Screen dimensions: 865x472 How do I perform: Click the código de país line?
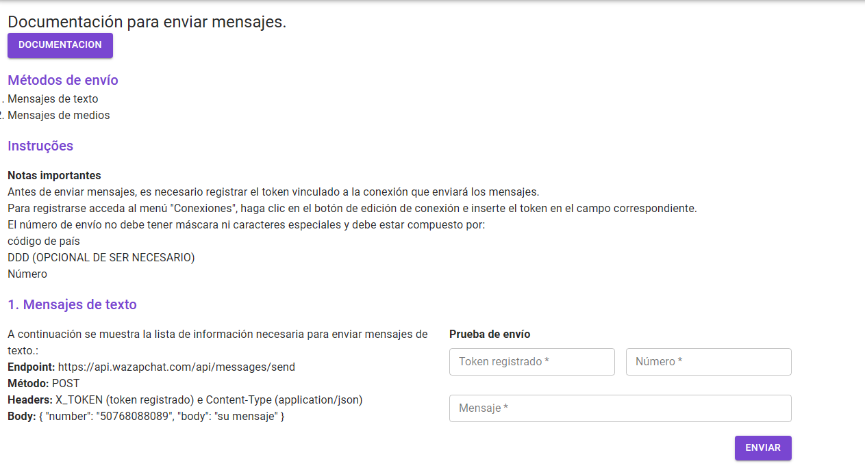44,241
